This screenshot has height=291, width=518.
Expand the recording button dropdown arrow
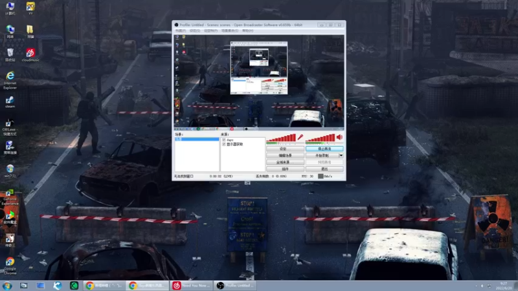coord(341,155)
